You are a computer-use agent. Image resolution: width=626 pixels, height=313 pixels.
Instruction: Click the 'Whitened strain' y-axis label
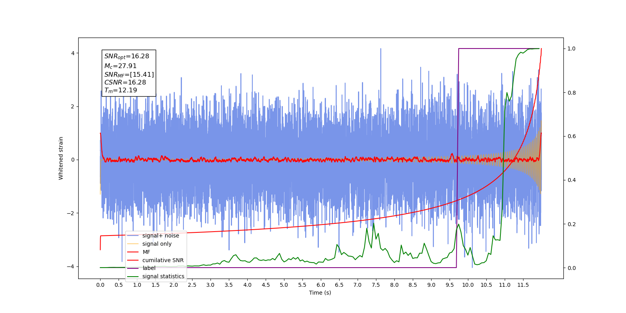(x=61, y=158)
